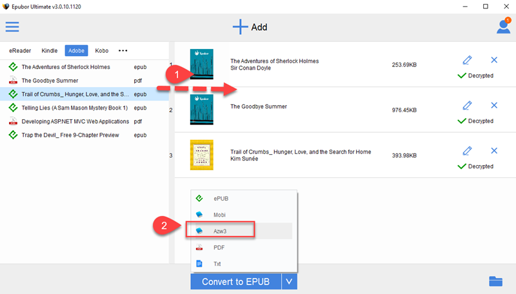Open the output folder icon

tap(495, 281)
